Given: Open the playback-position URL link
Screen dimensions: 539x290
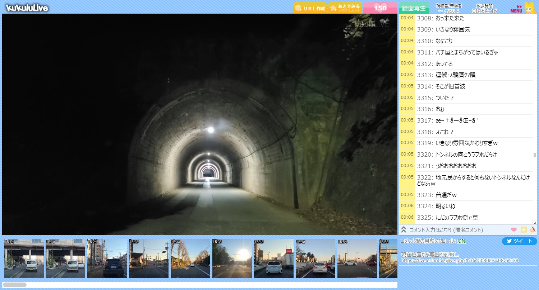Looking at the screenshot, I should point(460,260).
